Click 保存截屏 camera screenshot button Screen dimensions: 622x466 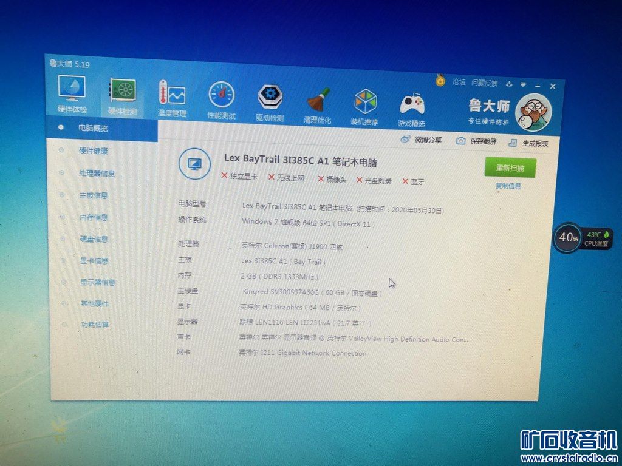476,141
